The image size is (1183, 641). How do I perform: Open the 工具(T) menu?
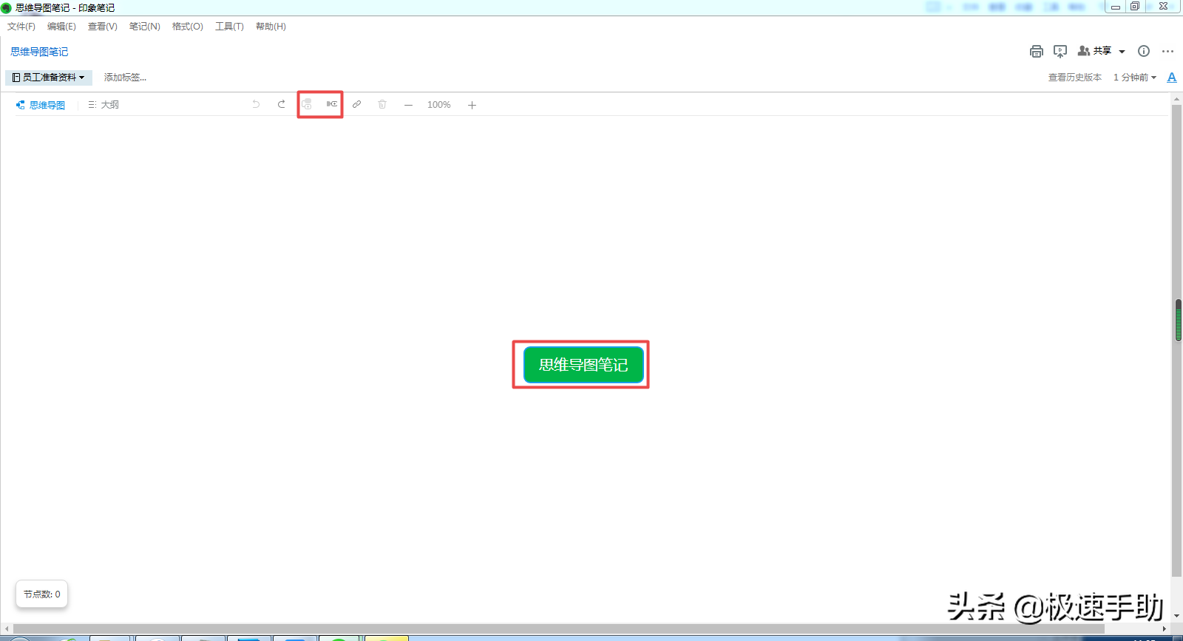tap(229, 27)
